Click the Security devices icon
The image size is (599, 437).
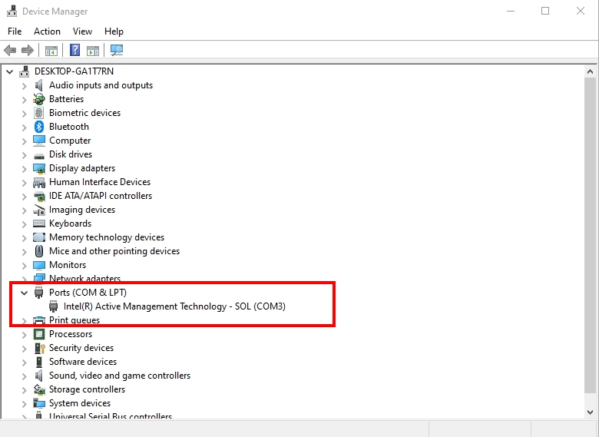pos(39,348)
